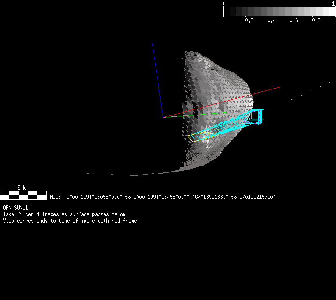Click the cyan square frame cluster at right

tap(256, 116)
